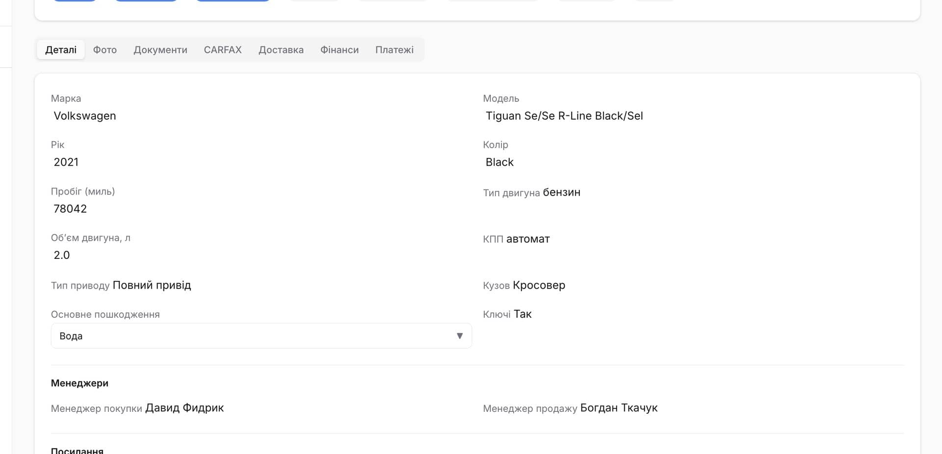Switch to the Фото tab
942x454 pixels.
click(105, 50)
